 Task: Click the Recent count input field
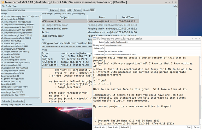click(92, 10)
